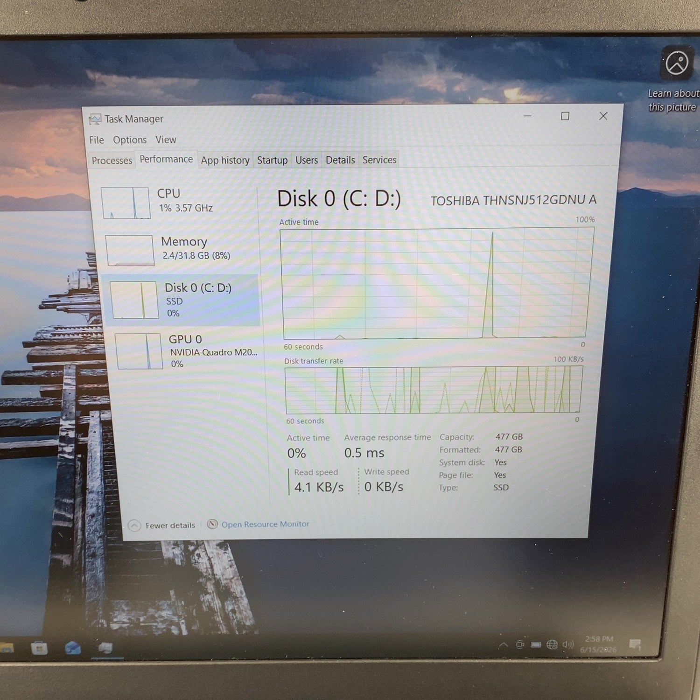Image resolution: width=700 pixels, height=700 pixels.
Task: Click '2.4/31.8 GB (8%)' memory value
Action: tap(196, 256)
